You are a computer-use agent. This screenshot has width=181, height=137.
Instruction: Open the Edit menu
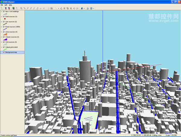point(6,5)
